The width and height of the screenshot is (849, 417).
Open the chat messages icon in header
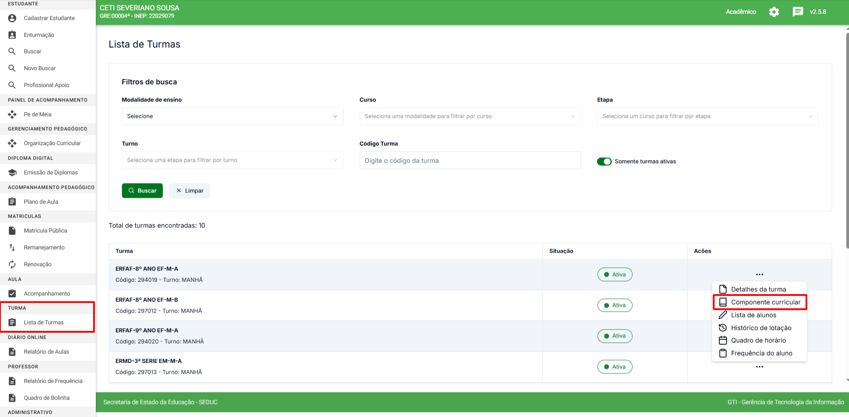(798, 12)
